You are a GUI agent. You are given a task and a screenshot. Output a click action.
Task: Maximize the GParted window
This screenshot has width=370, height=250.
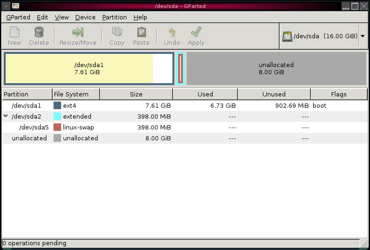(x=355, y=6)
